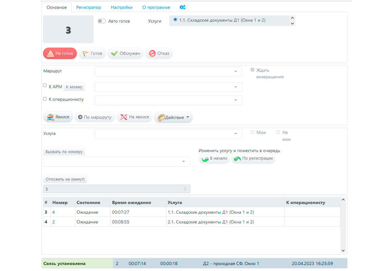373x271 pixels.
Task: Click status bar time 00:00:18
Action: pos(169,264)
